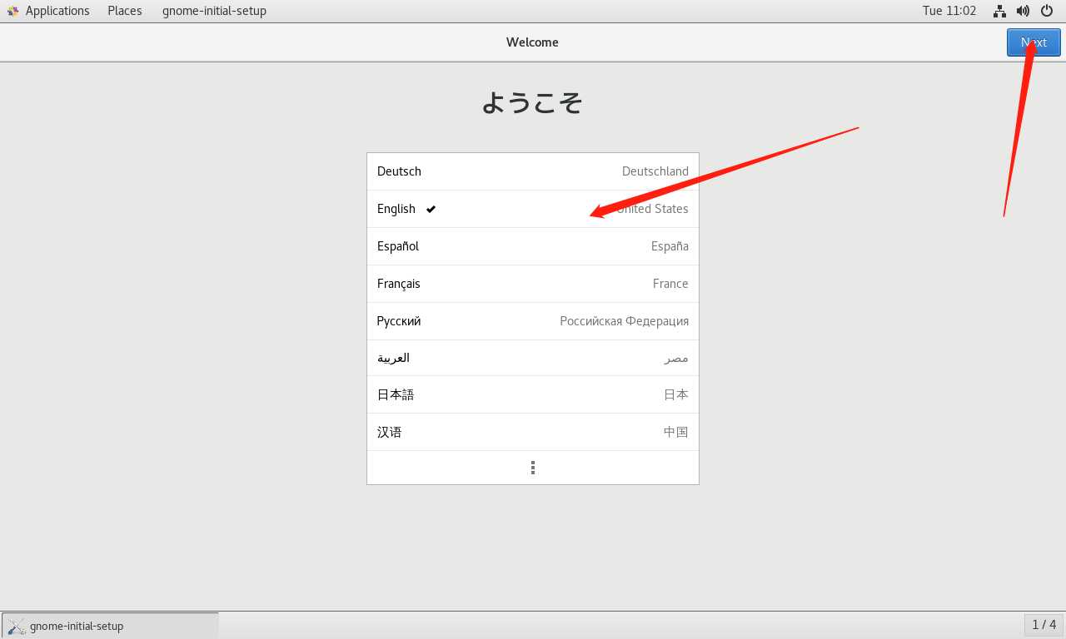Select Français language row

tap(533, 284)
